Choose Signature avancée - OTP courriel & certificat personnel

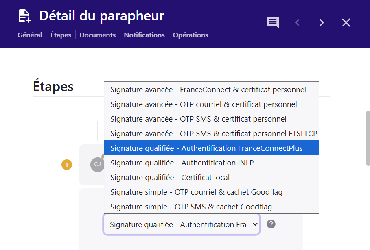click(204, 104)
